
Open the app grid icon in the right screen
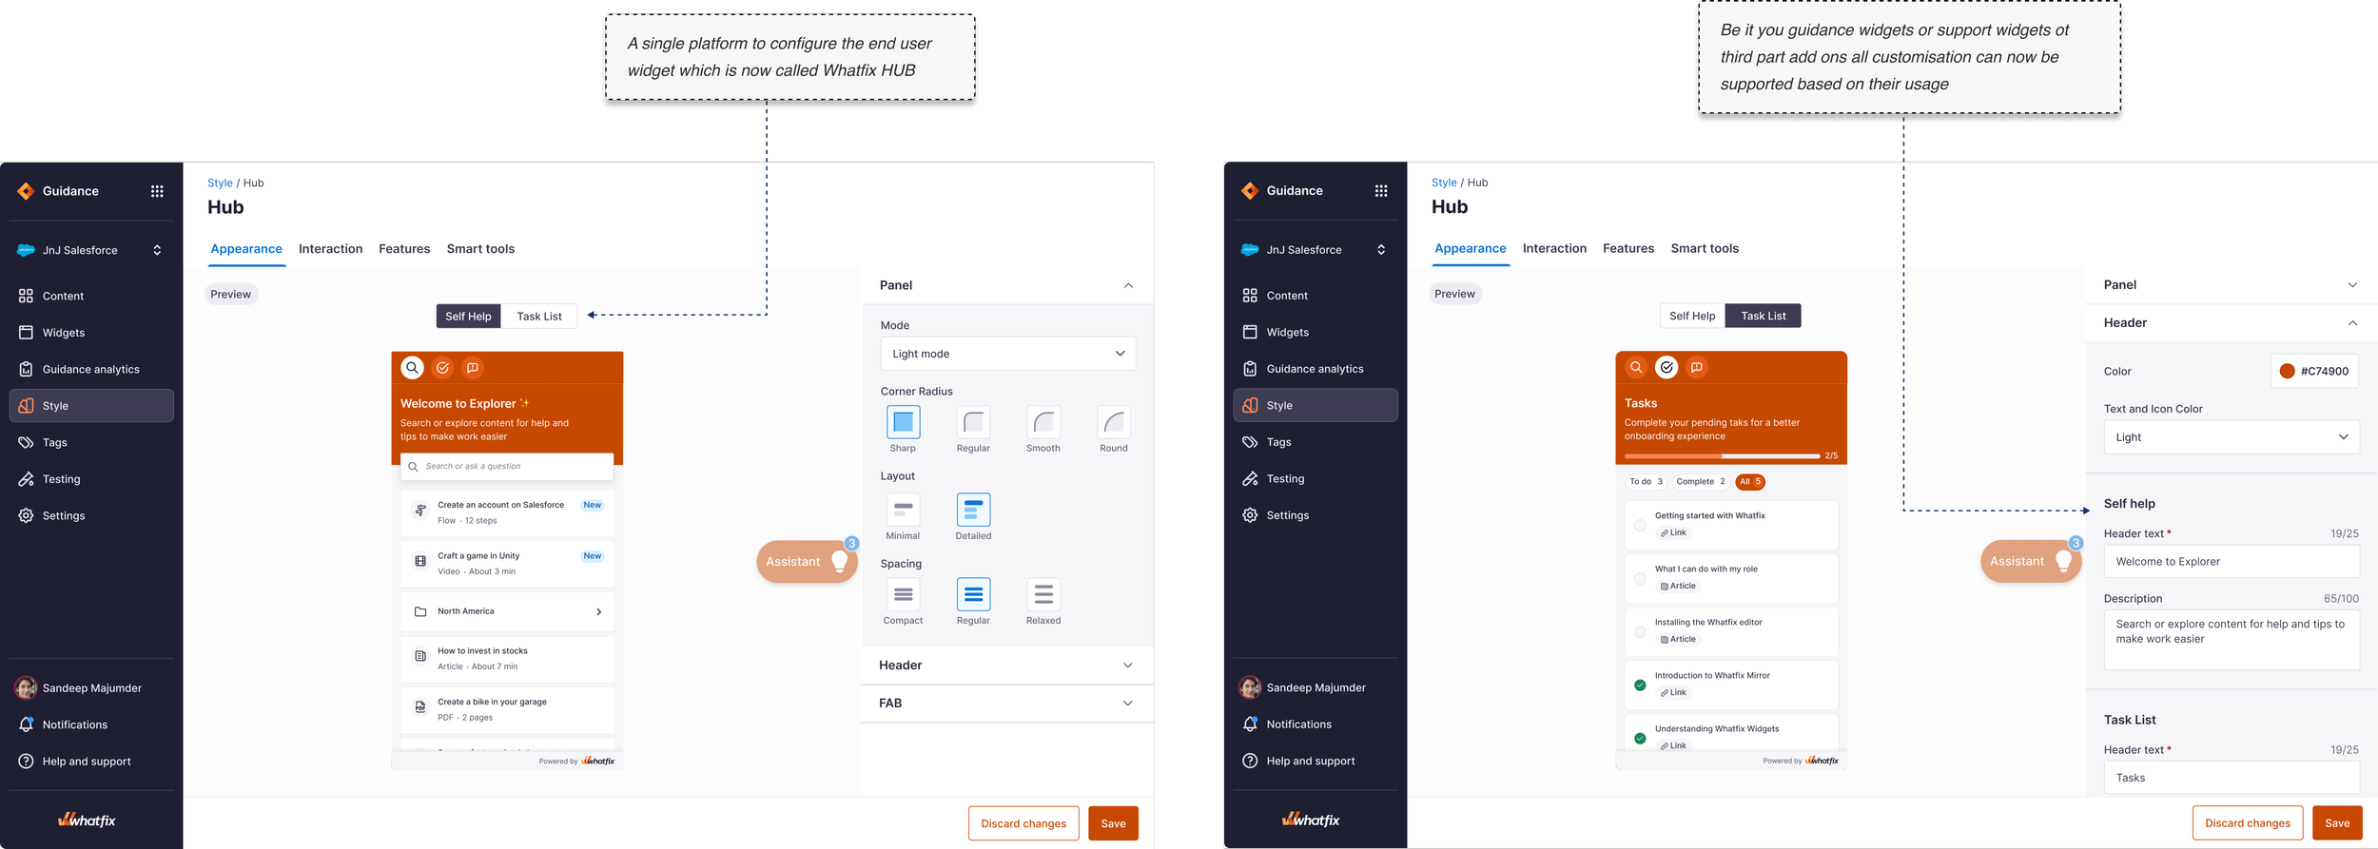point(1381,191)
